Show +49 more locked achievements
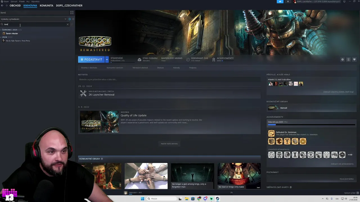360x202 pixels. pos(350,155)
